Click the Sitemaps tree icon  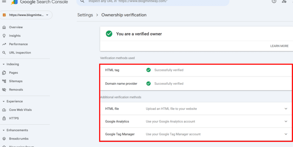point(4,81)
